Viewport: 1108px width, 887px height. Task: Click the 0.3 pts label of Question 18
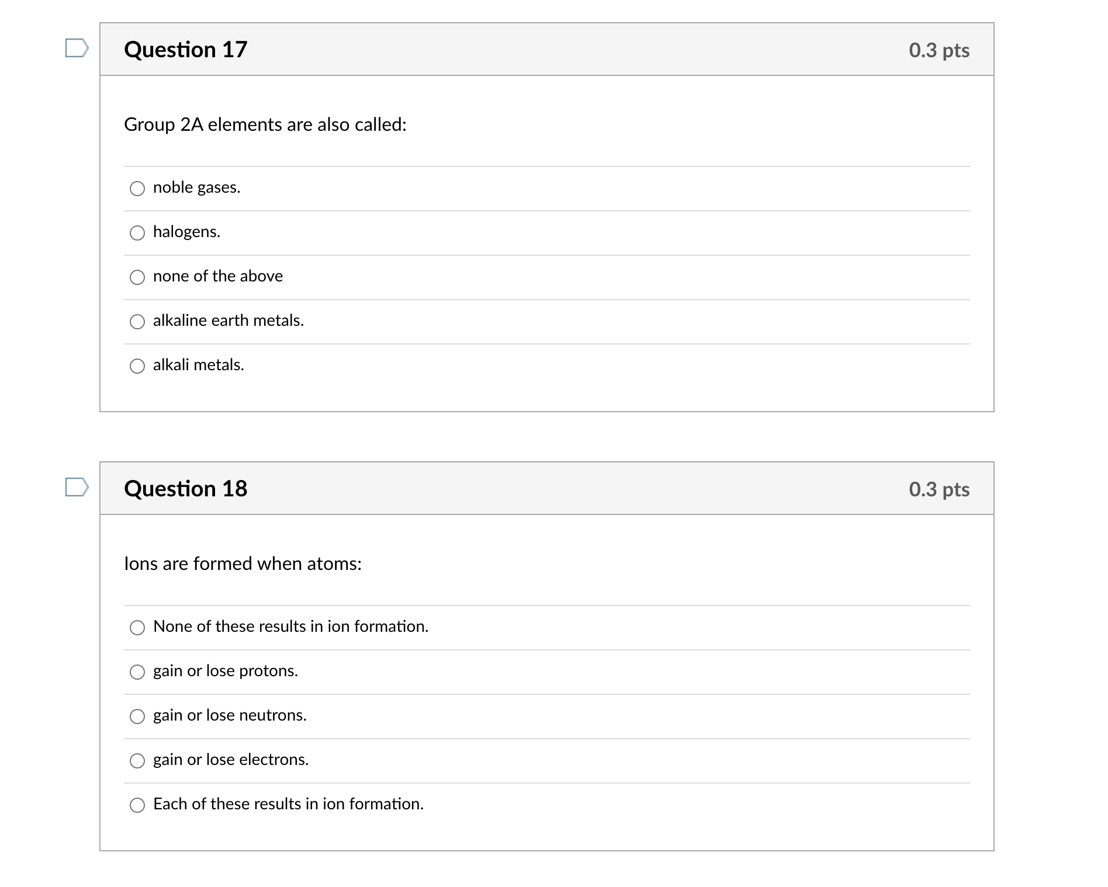pyautogui.click(x=939, y=489)
